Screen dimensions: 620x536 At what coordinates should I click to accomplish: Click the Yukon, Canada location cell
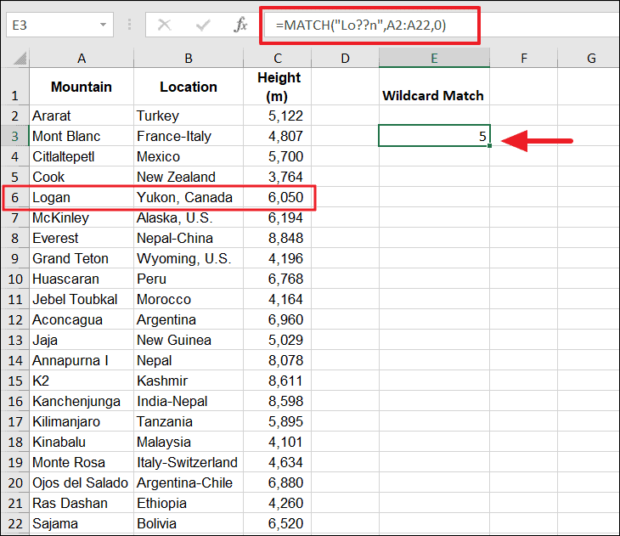(x=189, y=197)
